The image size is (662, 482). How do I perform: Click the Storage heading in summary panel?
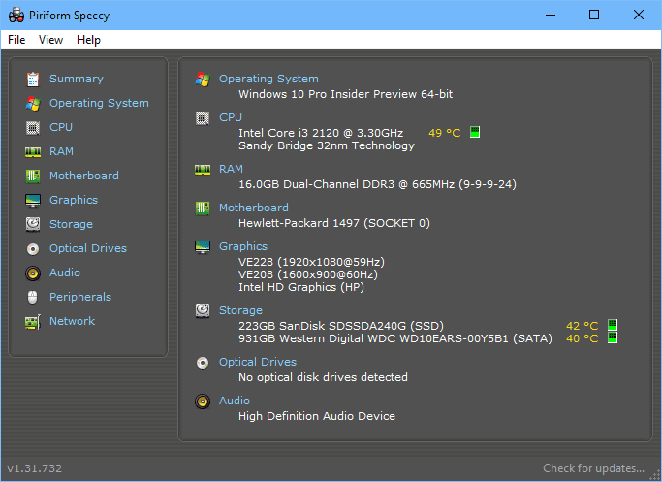pos(240,310)
